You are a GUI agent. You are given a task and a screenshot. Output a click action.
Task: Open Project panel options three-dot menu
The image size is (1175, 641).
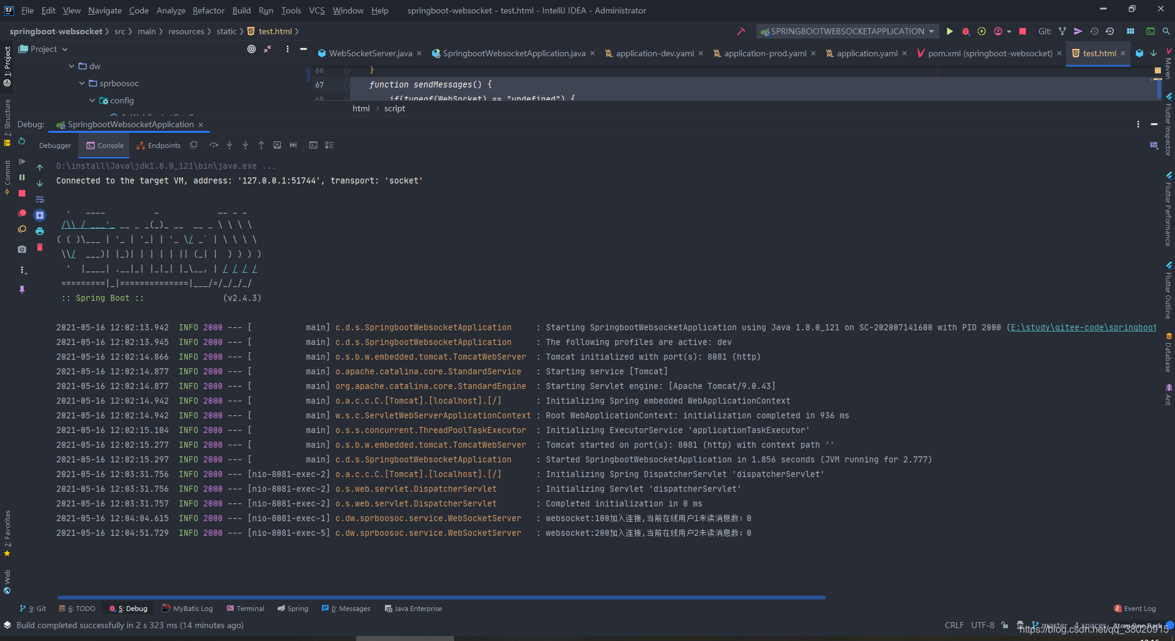287,49
